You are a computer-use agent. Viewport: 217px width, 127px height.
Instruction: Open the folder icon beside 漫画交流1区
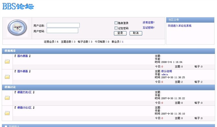pos(7,98)
